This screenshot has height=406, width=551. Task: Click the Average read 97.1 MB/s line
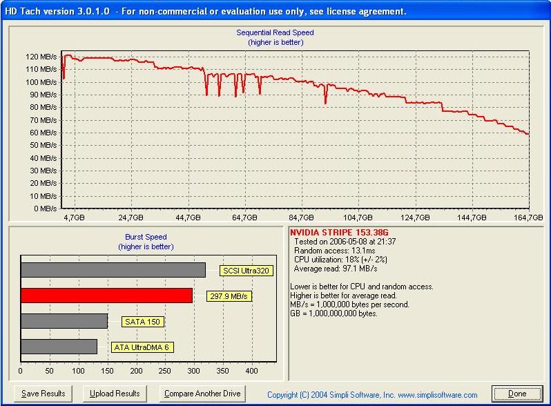334,269
